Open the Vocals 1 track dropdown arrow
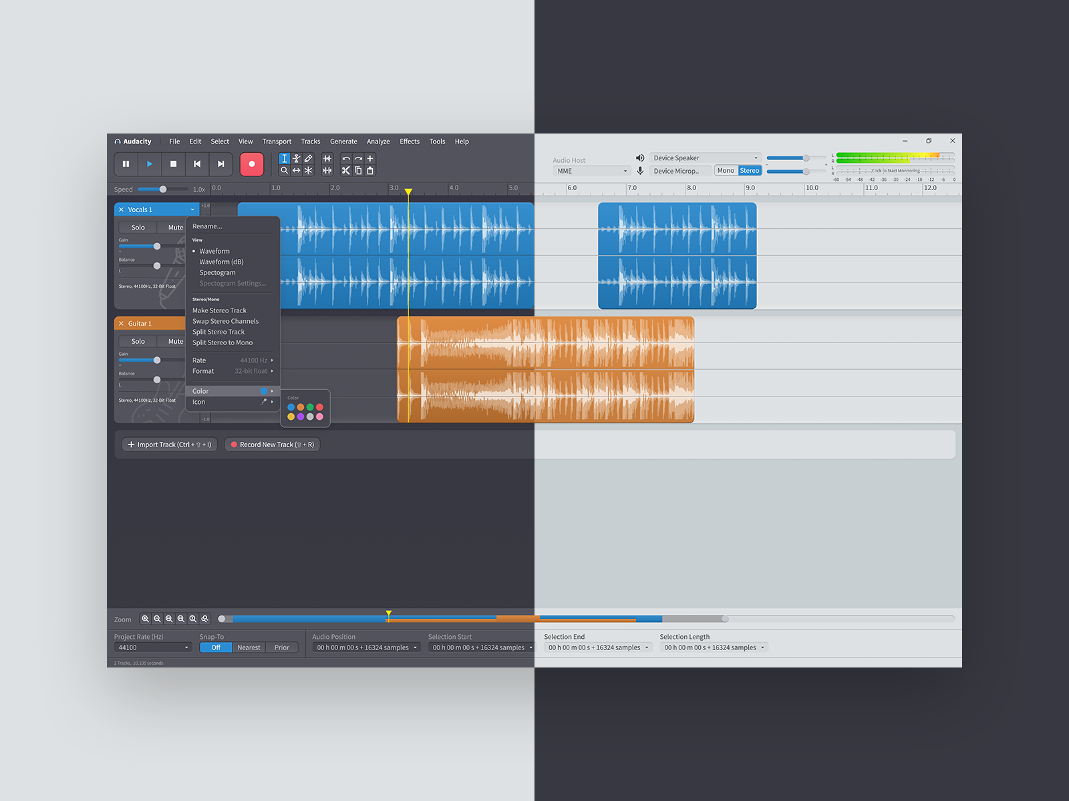The height and width of the screenshot is (801, 1069). click(x=192, y=210)
